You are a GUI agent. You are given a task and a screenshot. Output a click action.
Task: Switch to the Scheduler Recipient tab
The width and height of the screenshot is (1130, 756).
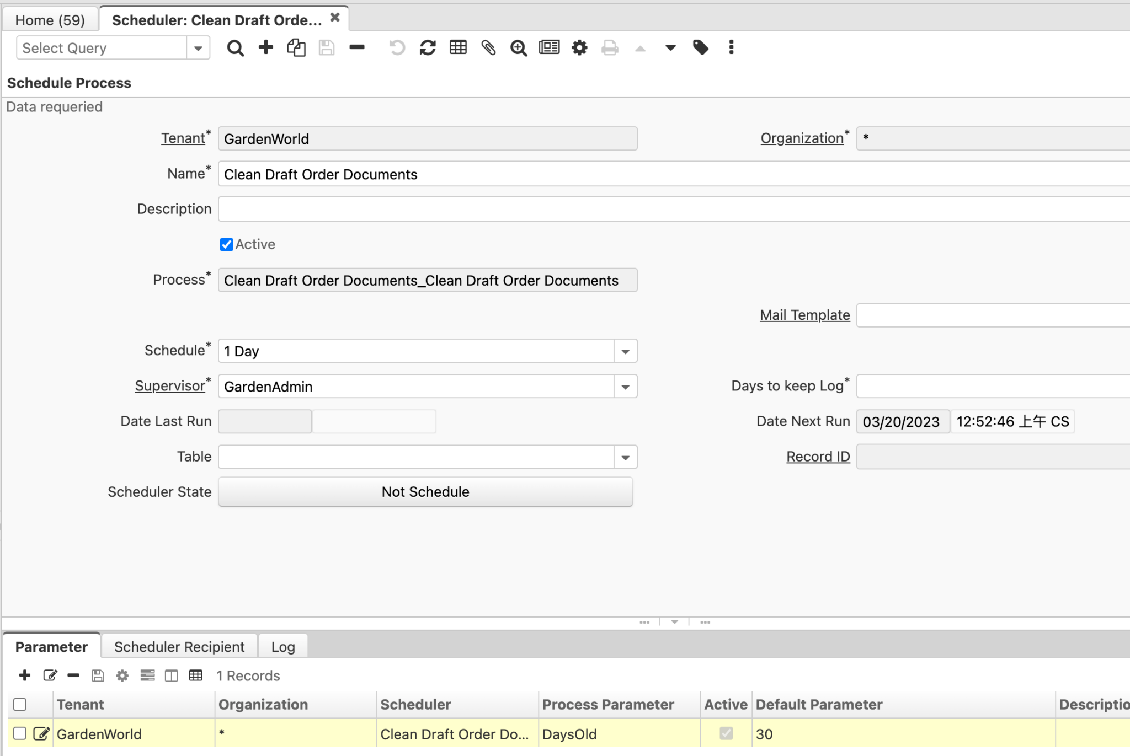[x=178, y=646]
